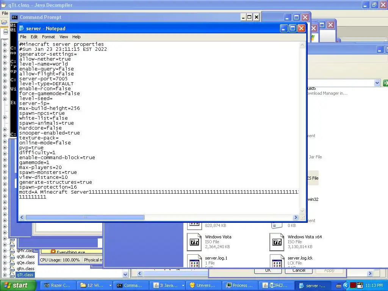388x291 pixels.
Task: Click the Java coffee-cup taskbar button with box characters
Action: pos(276,286)
